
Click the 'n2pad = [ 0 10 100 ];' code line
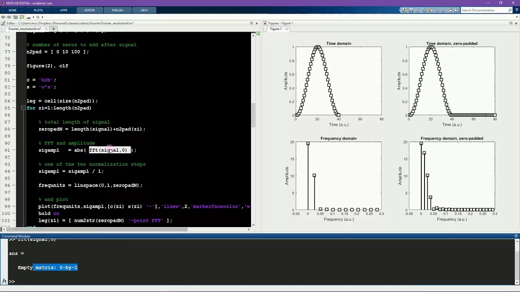click(58, 52)
